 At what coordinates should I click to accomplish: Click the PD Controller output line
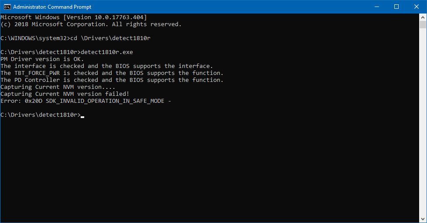pos(112,80)
